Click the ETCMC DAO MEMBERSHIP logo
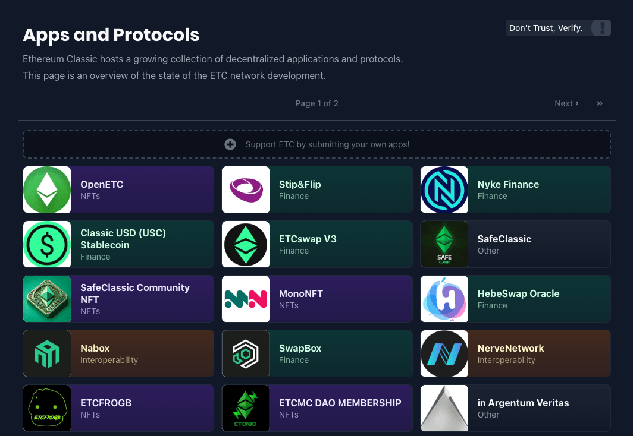 [246, 408]
